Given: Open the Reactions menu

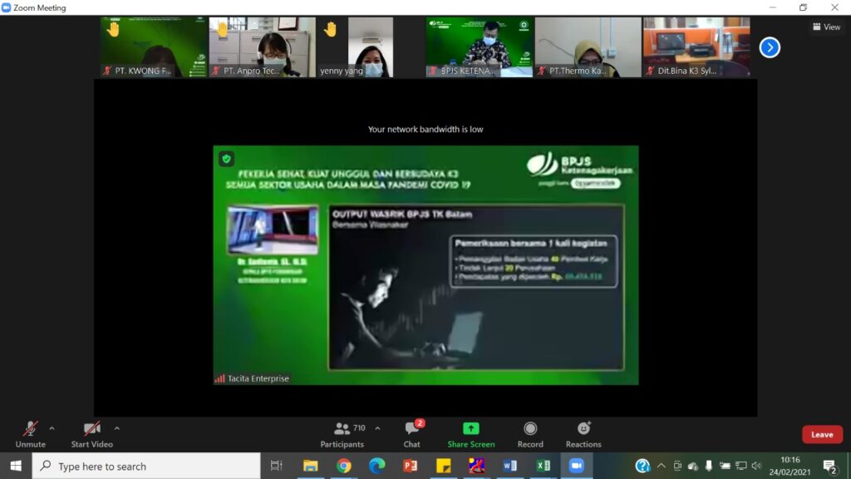Looking at the screenshot, I should click(x=583, y=433).
